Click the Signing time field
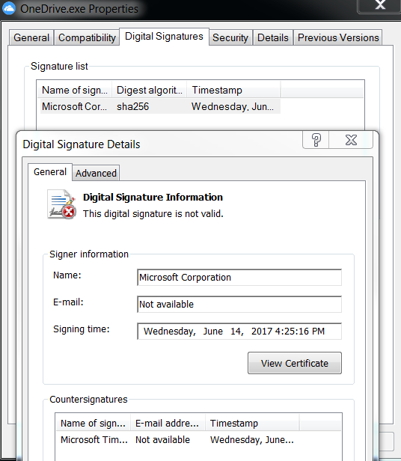 pos(239,332)
